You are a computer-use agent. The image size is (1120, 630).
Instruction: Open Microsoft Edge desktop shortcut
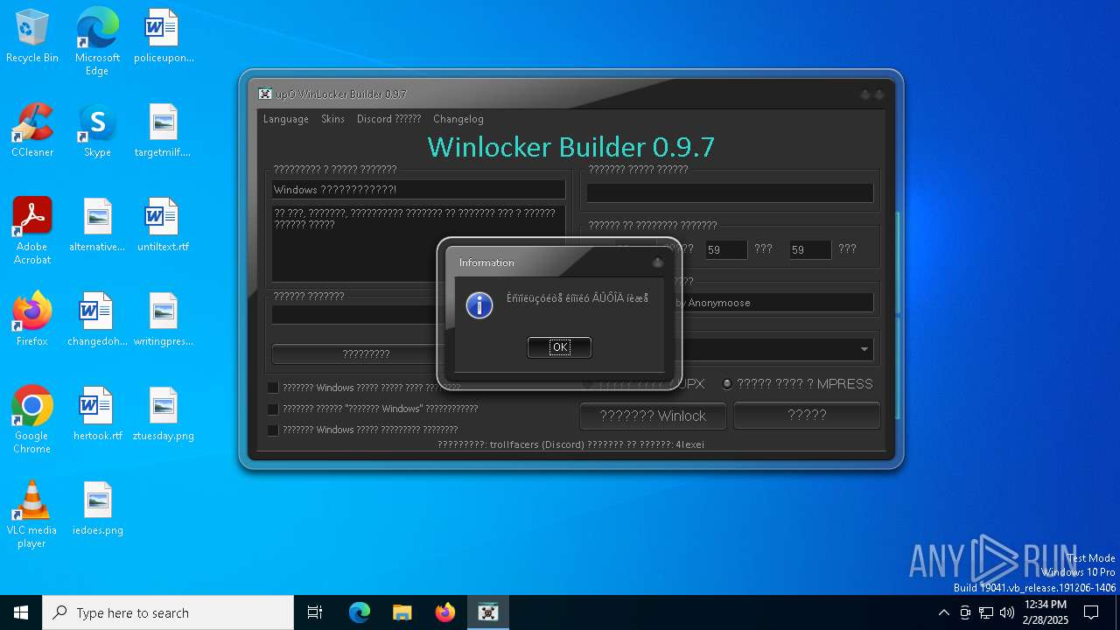point(97,42)
